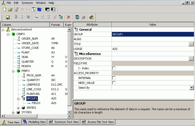Open the Synonym menu
Image resolution: width=195 pixels, height=126 pixels.
tap(27, 3)
